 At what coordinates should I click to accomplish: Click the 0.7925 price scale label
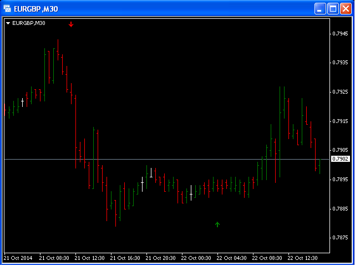pyautogui.click(x=339, y=91)
